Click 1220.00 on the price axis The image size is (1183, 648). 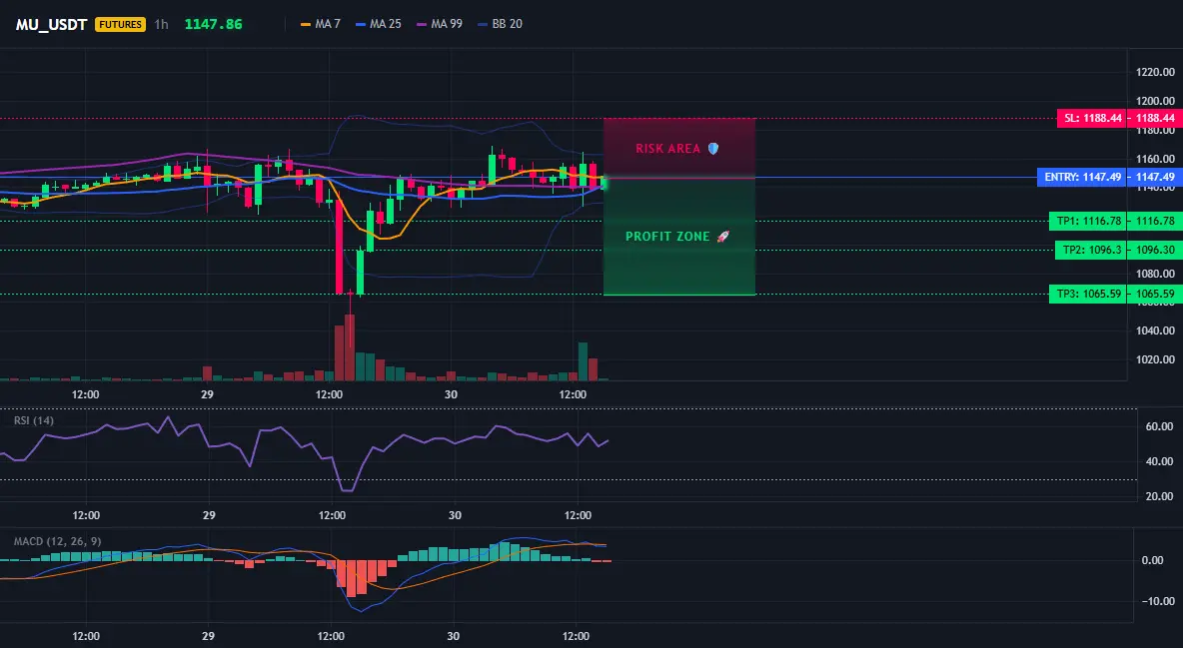[1155, 73]
